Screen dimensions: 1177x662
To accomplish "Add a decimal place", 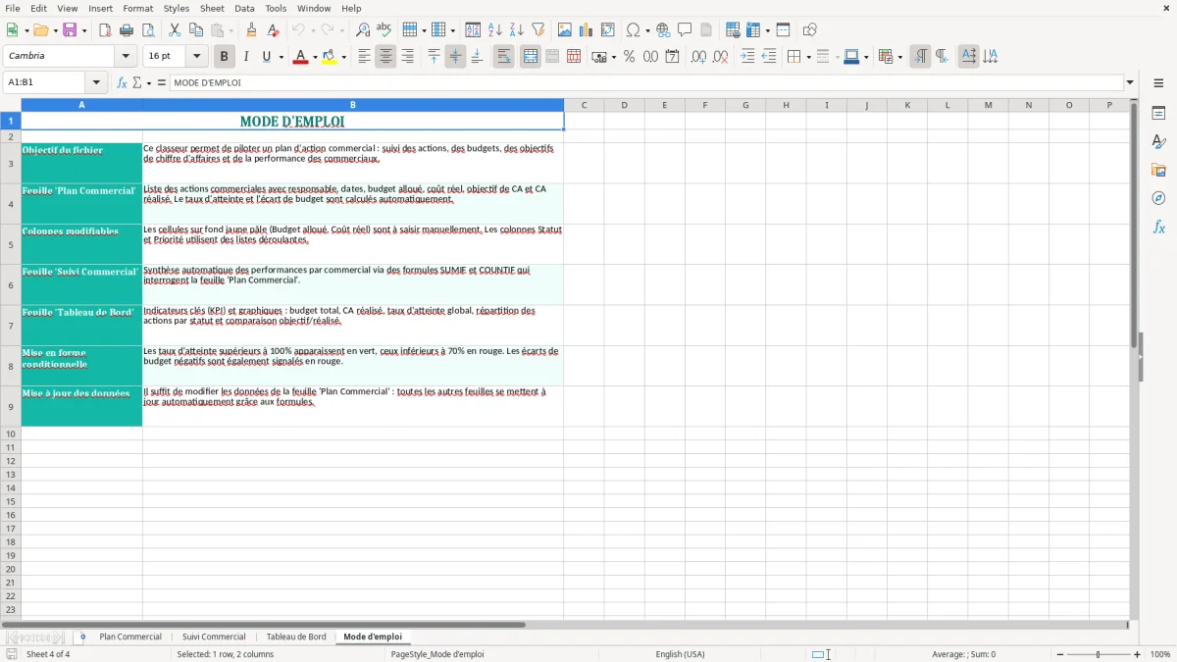I will 698,57.
